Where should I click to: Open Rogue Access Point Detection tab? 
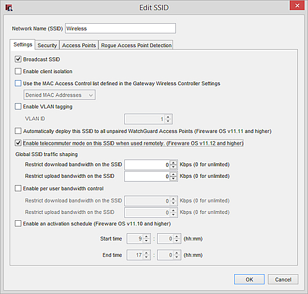pyautogui.click(x=136, y=45)
